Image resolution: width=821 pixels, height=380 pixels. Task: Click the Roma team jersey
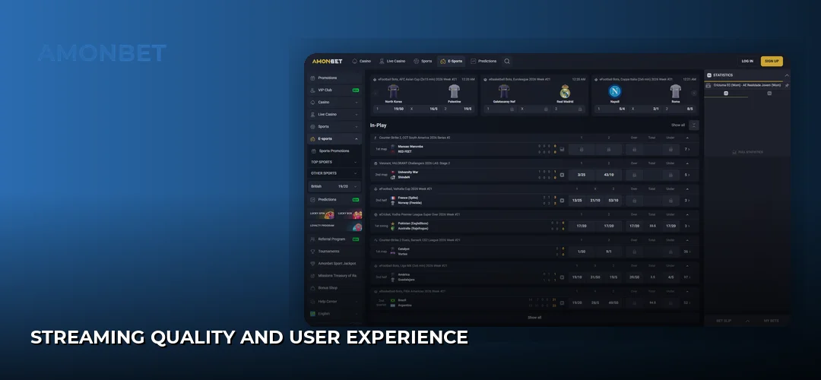click(676, 91)
